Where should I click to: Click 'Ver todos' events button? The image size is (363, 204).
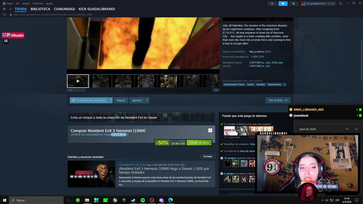click(208, 156)
